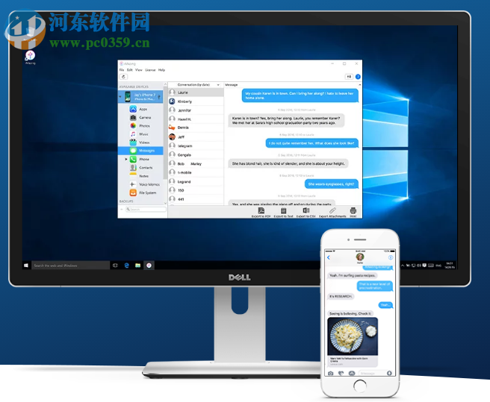Click the Task View taskbar icon
This screenshot has height=402, width=490.
click(x=115, y=266)
